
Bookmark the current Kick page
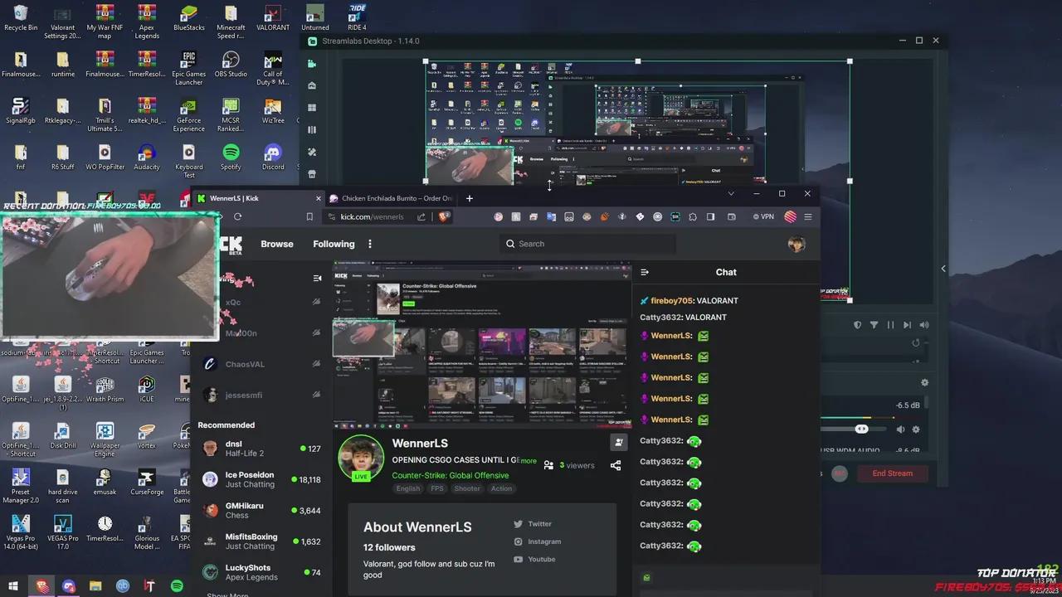309,216
